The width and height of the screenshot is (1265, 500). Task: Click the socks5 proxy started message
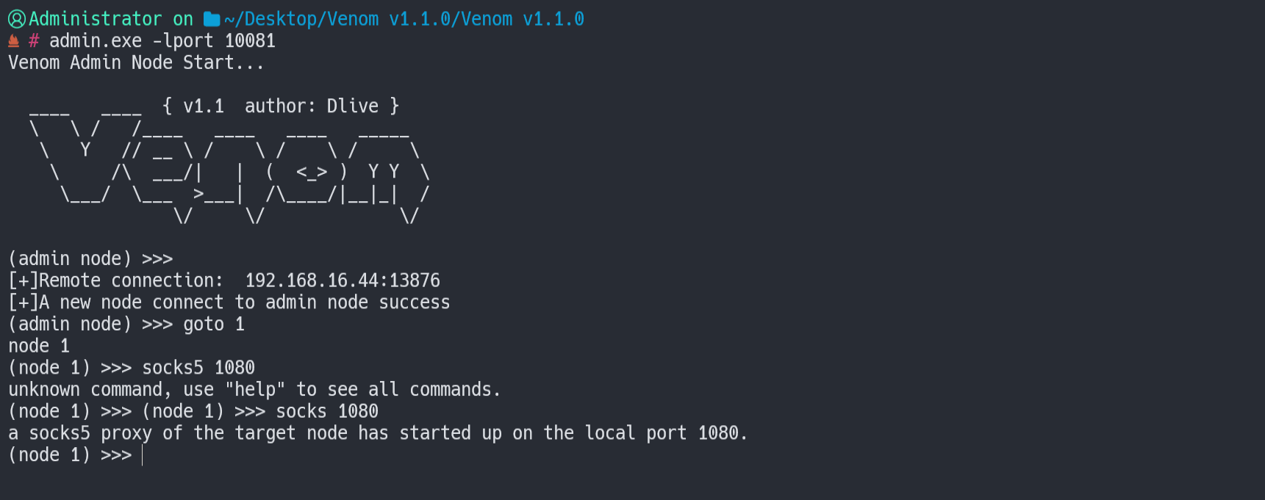377,433
